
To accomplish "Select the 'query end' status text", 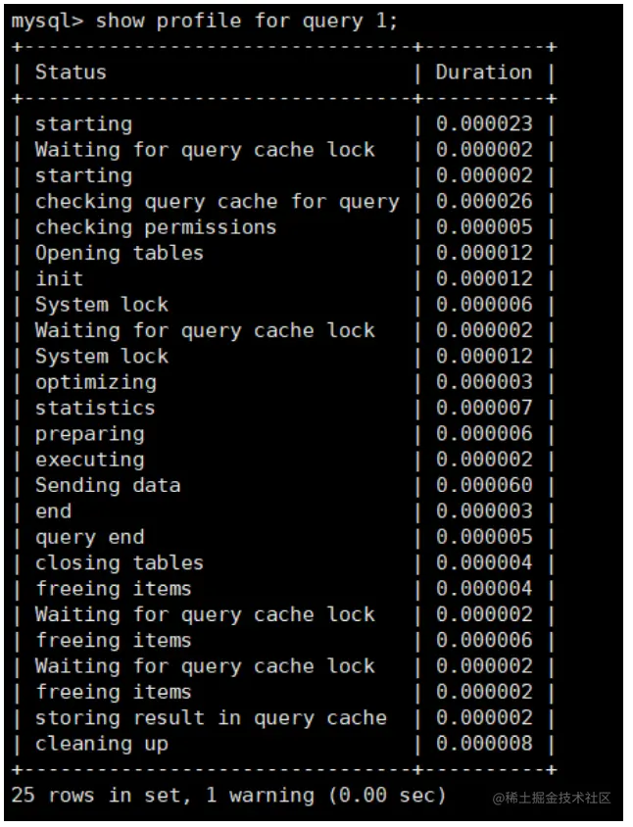I will (89, 537).
